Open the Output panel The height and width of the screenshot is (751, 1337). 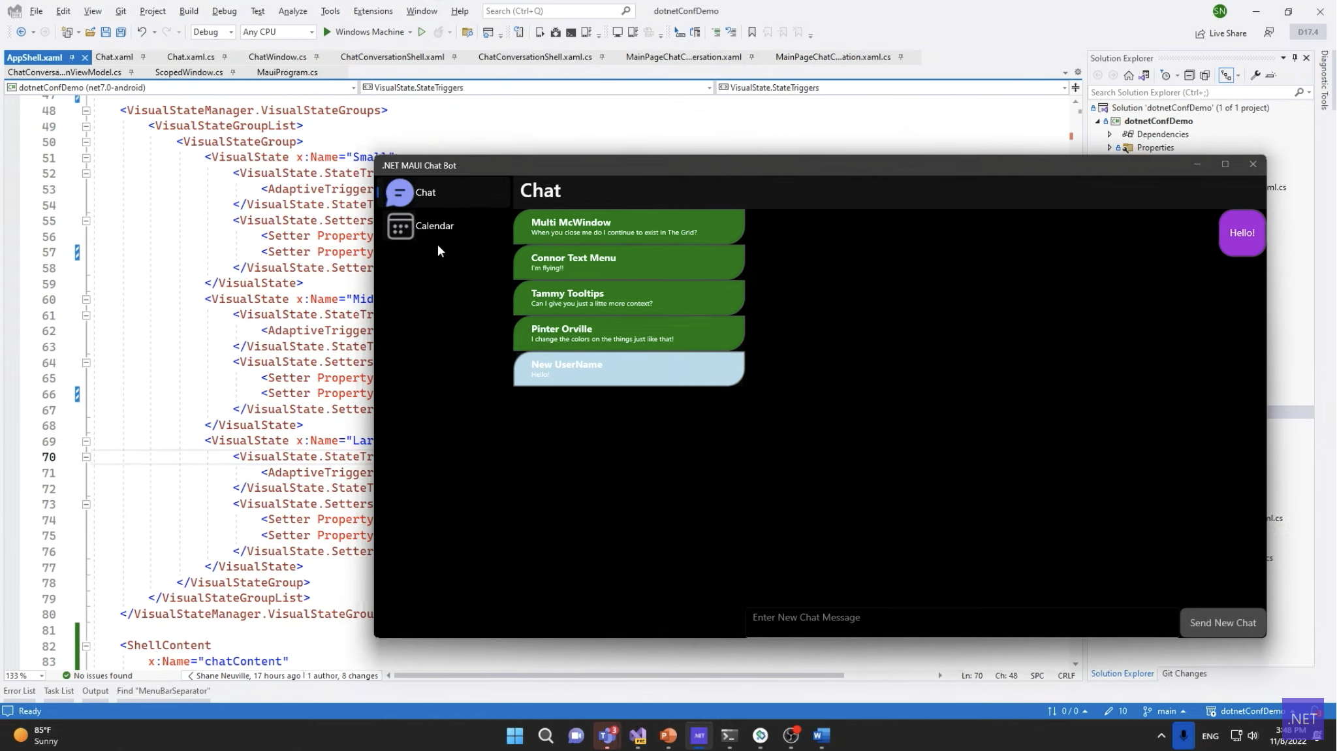coord(95,691)
